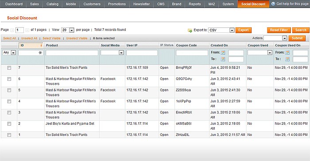Click the Export to CSV icon
This screenshot has width=310, height=161.
(x=190, y=30)
